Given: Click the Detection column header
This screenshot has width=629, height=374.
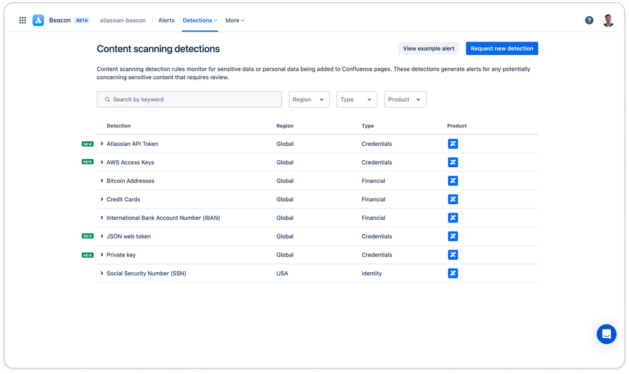Looking at the screenshot, I should click(118, 126).
